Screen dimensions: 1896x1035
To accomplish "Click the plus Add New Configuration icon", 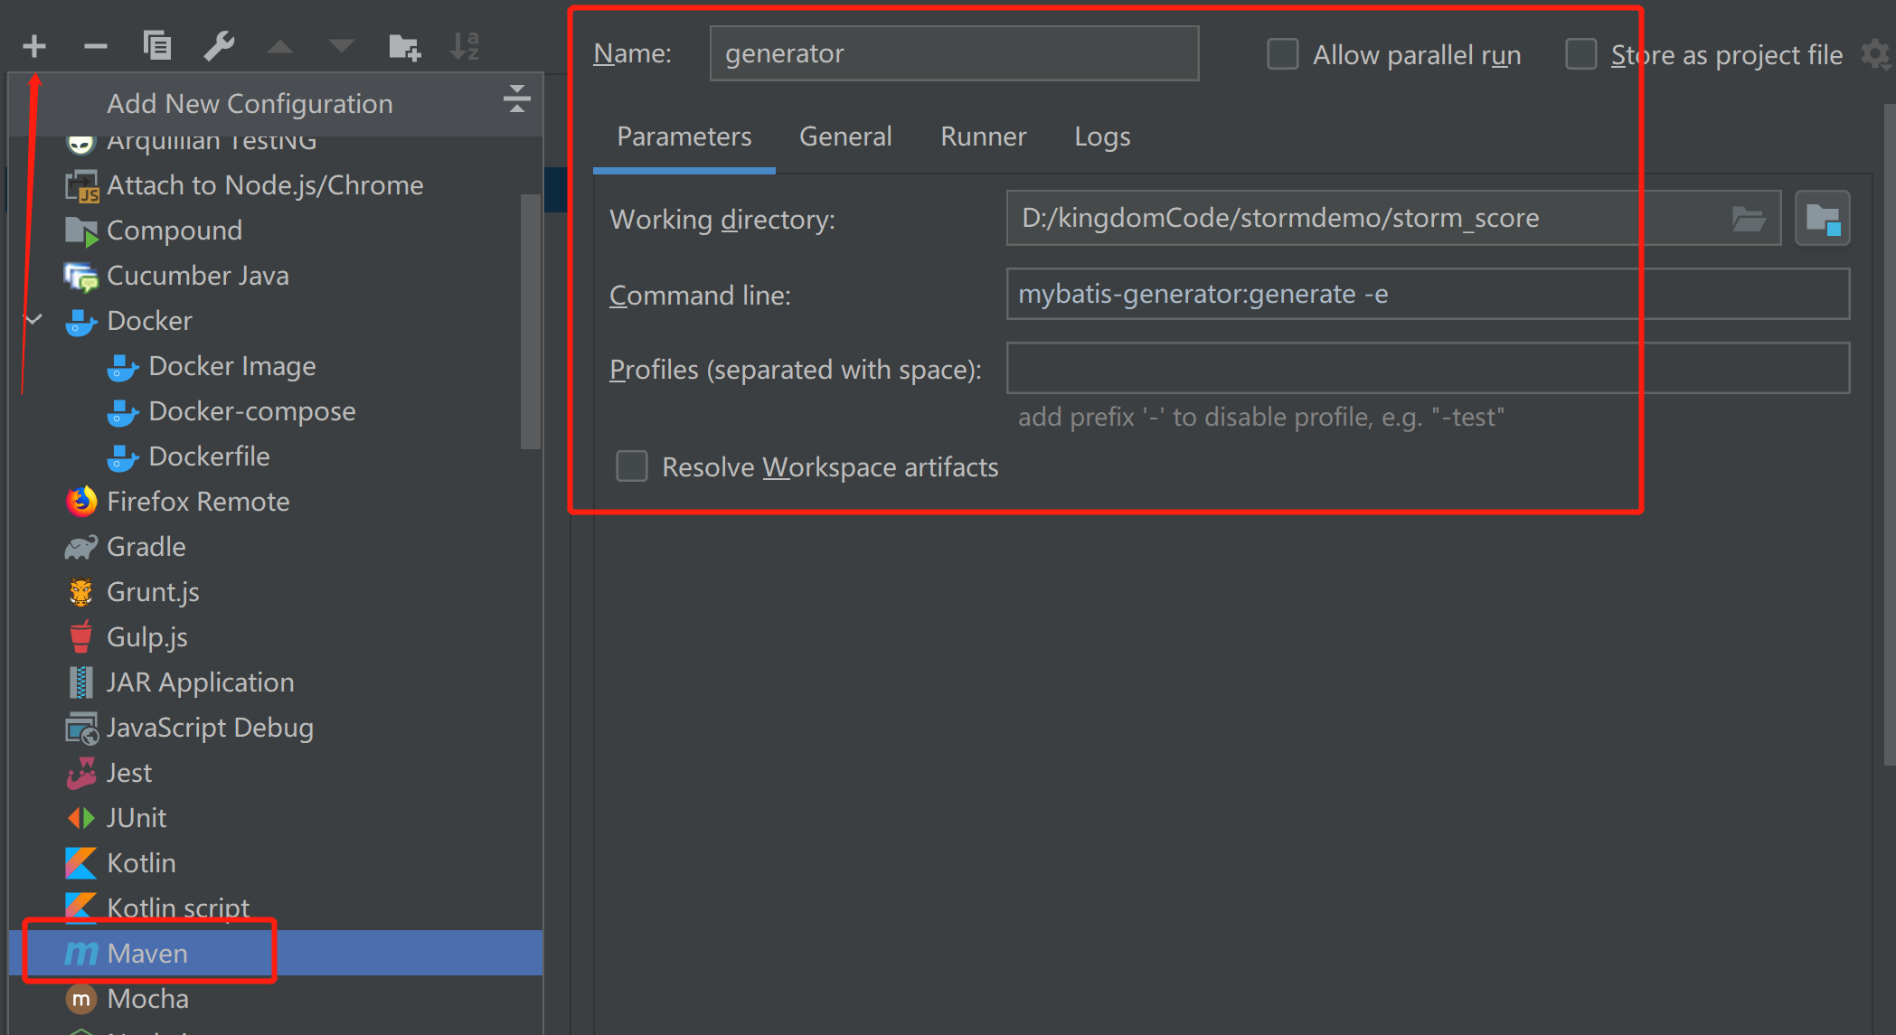I will [x=34, y=46].
